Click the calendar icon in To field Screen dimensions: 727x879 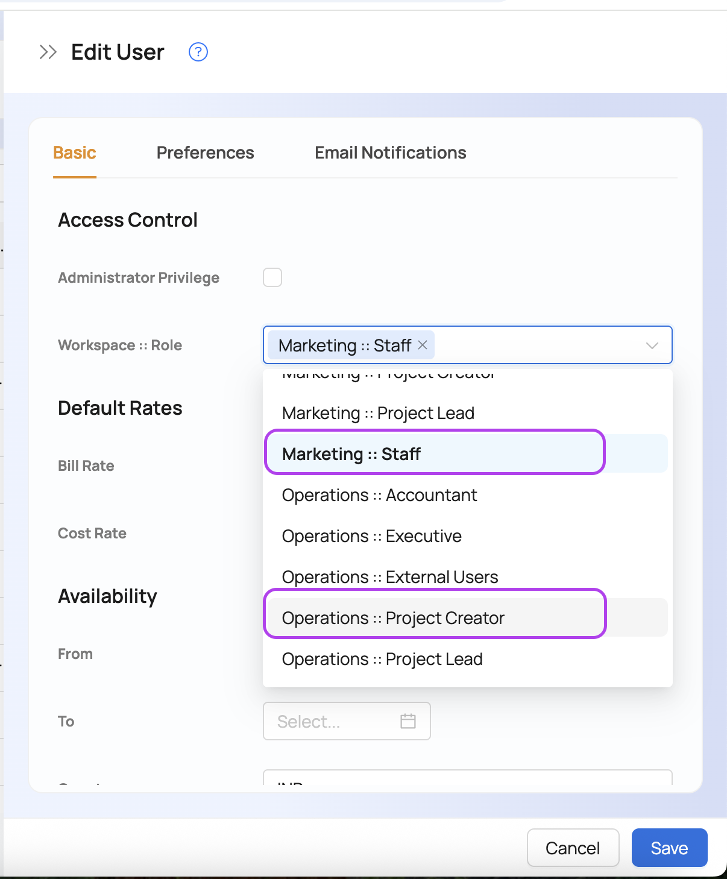[408, 721]
